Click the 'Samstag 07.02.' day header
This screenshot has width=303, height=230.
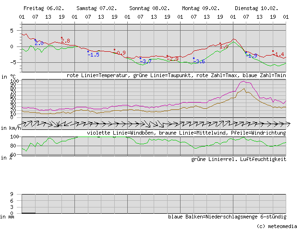point(97,8)
